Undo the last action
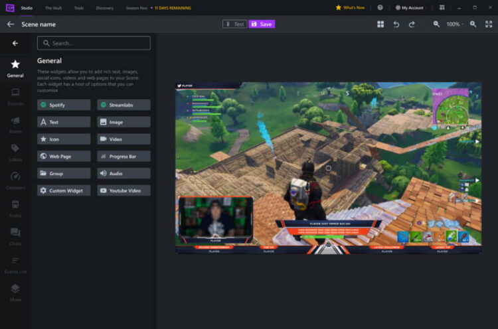 coord(396,24)
